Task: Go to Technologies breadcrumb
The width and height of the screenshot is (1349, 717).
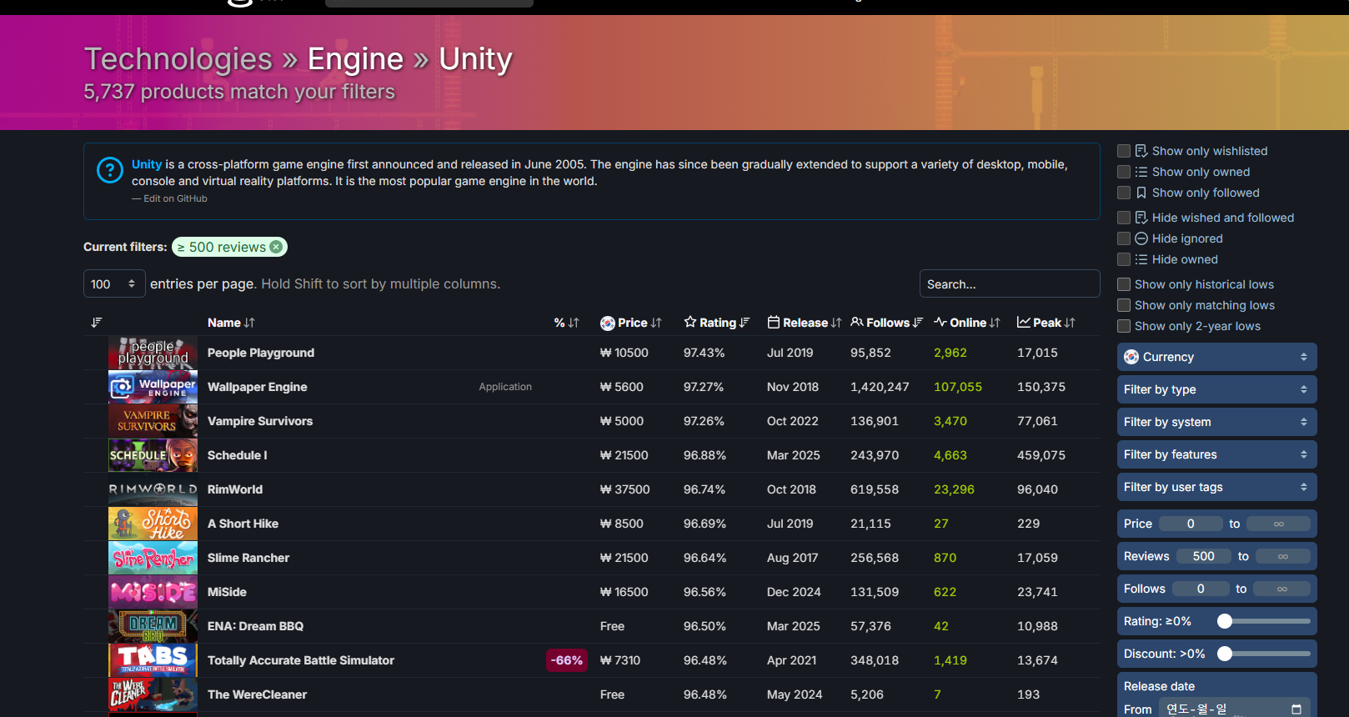Action: click(x=178, y=59)
